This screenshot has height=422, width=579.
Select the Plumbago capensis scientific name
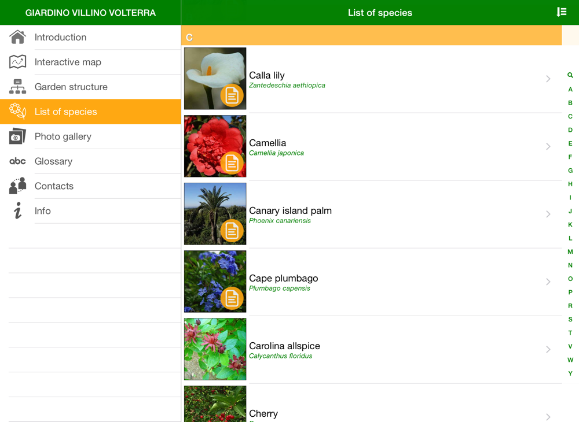pos(280,288)
